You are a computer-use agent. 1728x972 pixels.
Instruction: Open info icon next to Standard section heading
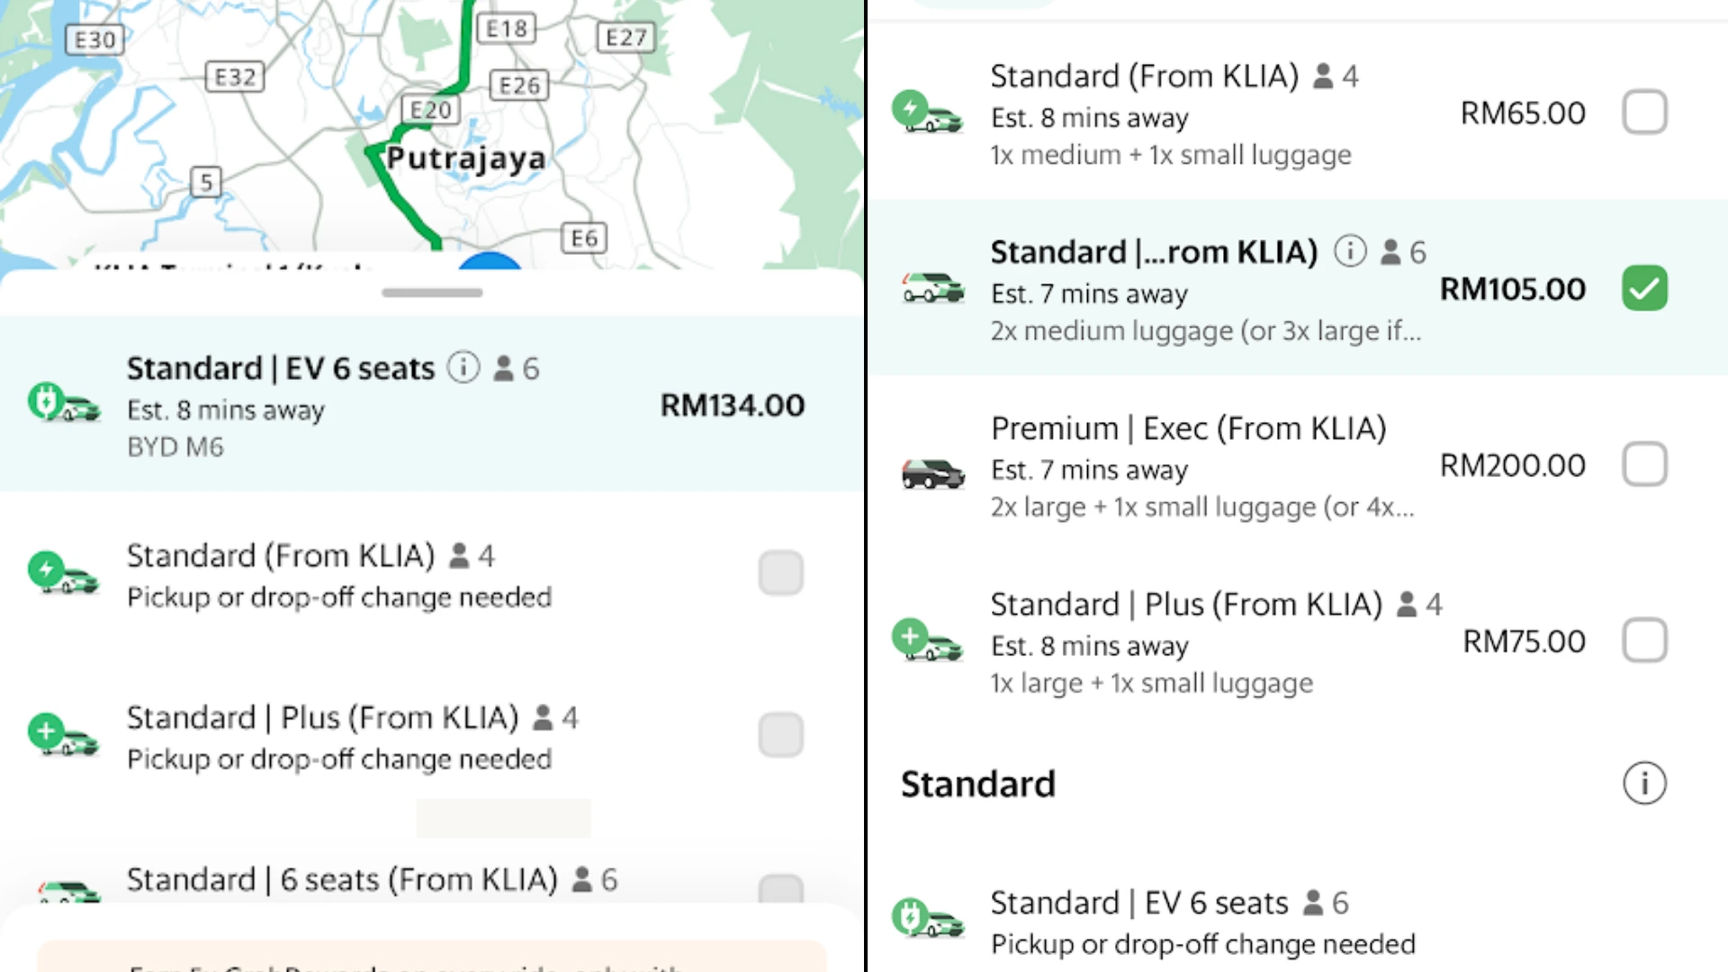coord(1644,783)
